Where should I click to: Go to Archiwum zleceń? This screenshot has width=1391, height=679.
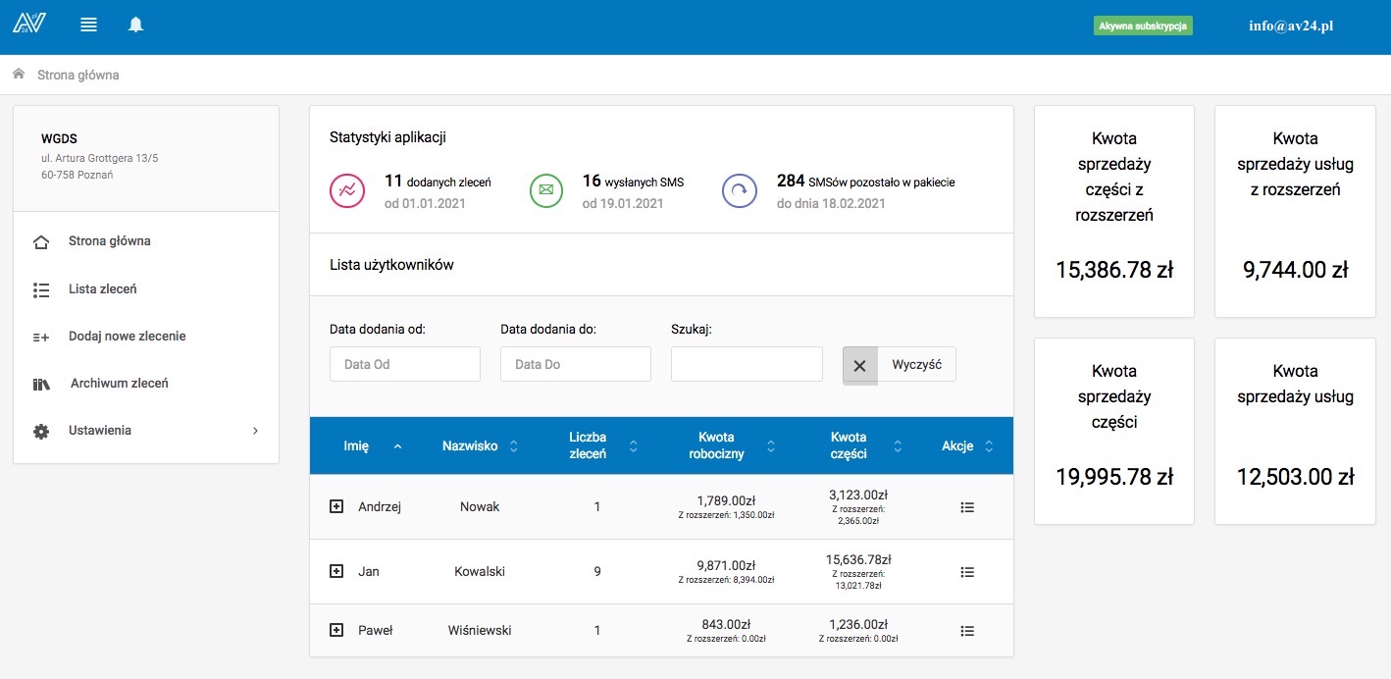[x=119, y=384]
